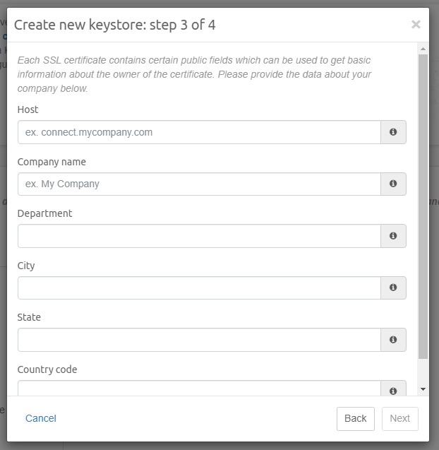Click the info icon next to City

point(393,288)
